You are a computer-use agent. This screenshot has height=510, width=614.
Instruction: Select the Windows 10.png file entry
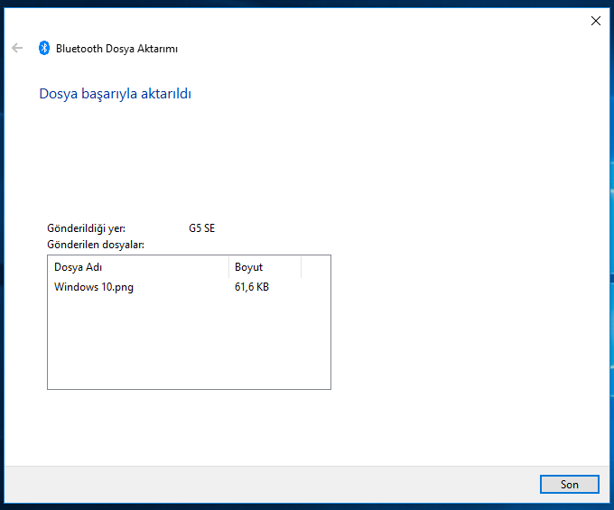coord(94,287)
